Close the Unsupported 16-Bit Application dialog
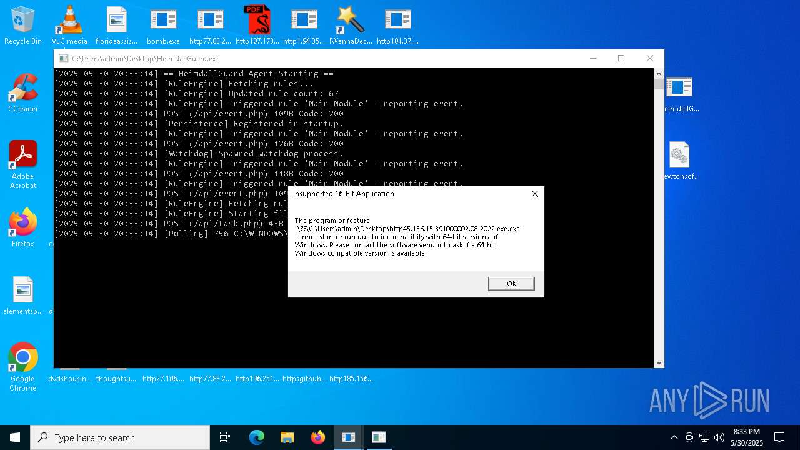The image size is (800, 450). pos(534,194)
